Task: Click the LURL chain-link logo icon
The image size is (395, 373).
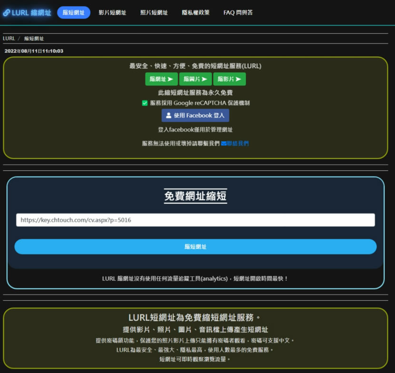Action: pos(7,12)
